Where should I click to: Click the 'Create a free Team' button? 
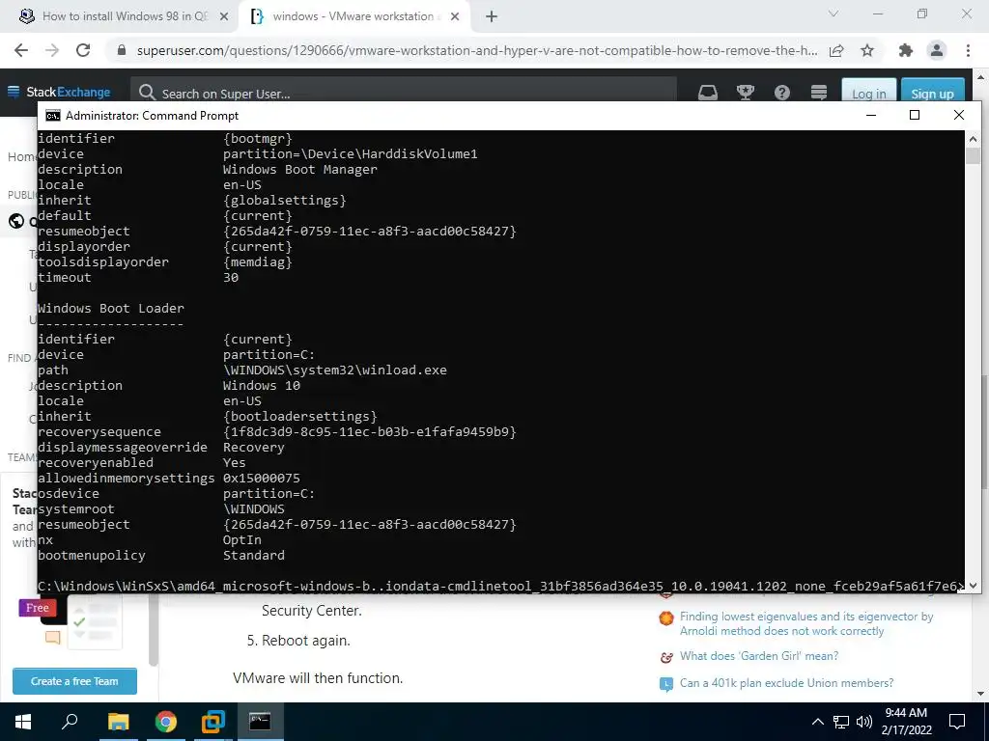(74, 681)
